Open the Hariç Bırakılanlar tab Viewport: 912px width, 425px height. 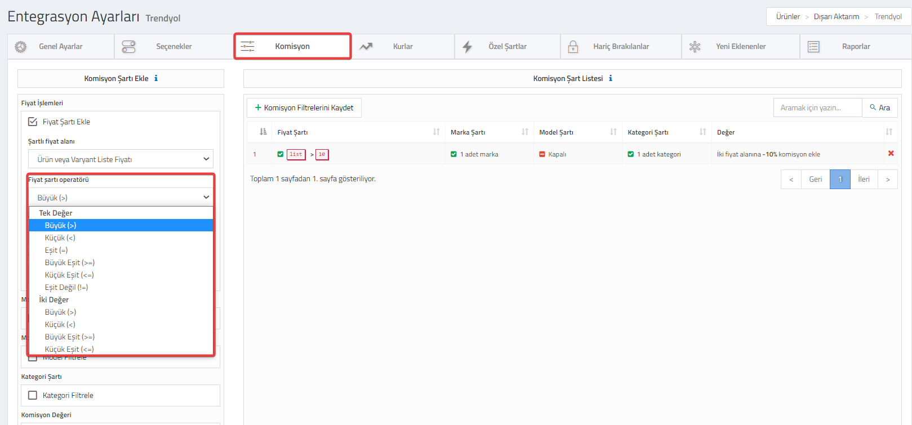[x=621, y=47]
